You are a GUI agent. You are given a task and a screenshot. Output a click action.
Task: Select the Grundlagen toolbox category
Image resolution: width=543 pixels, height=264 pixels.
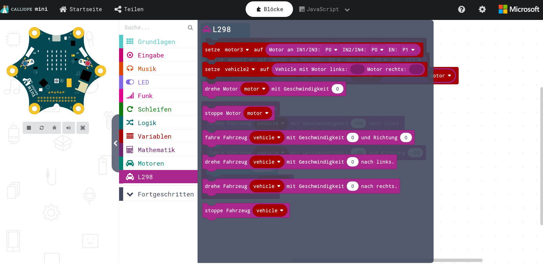pyautogui.click(x=158, y=42)
